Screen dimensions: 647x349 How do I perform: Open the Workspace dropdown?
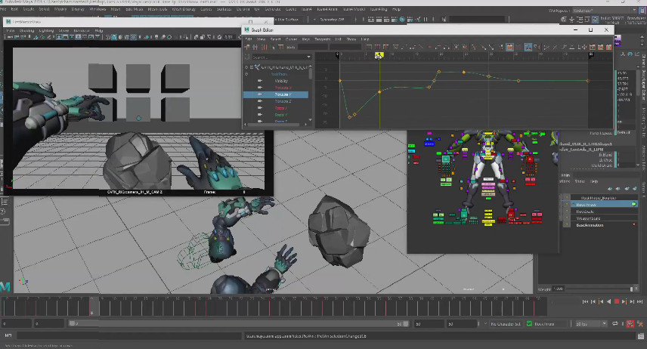coord(605,11)
